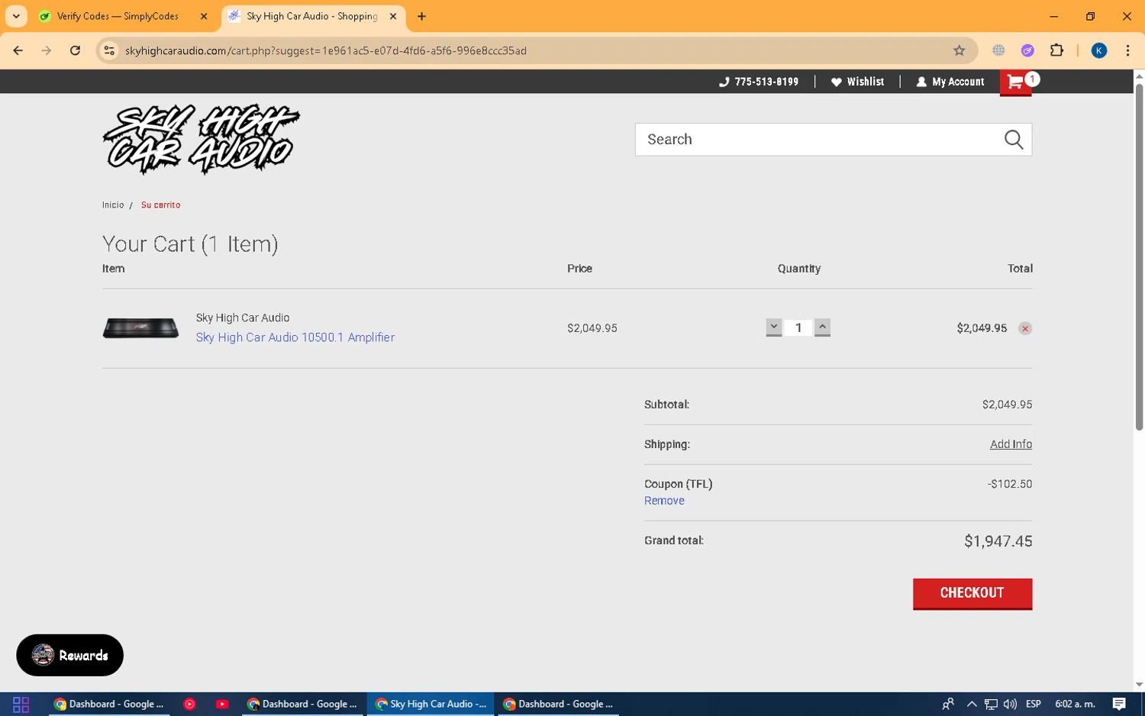Click the taskbar clock 6:02 a. m.
This screenshot has height=716, width=1145.
[1075, 704]
